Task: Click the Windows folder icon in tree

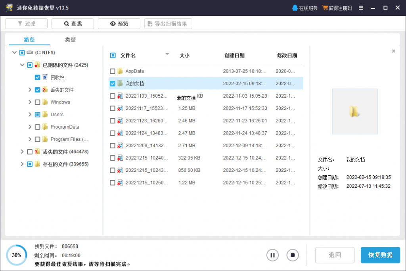Action: point(45,102)
